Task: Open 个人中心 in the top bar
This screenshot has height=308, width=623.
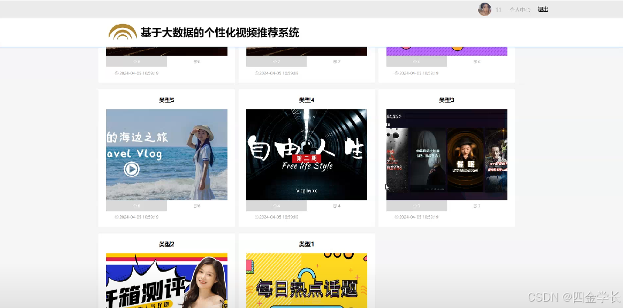Action: click(520, 10)
